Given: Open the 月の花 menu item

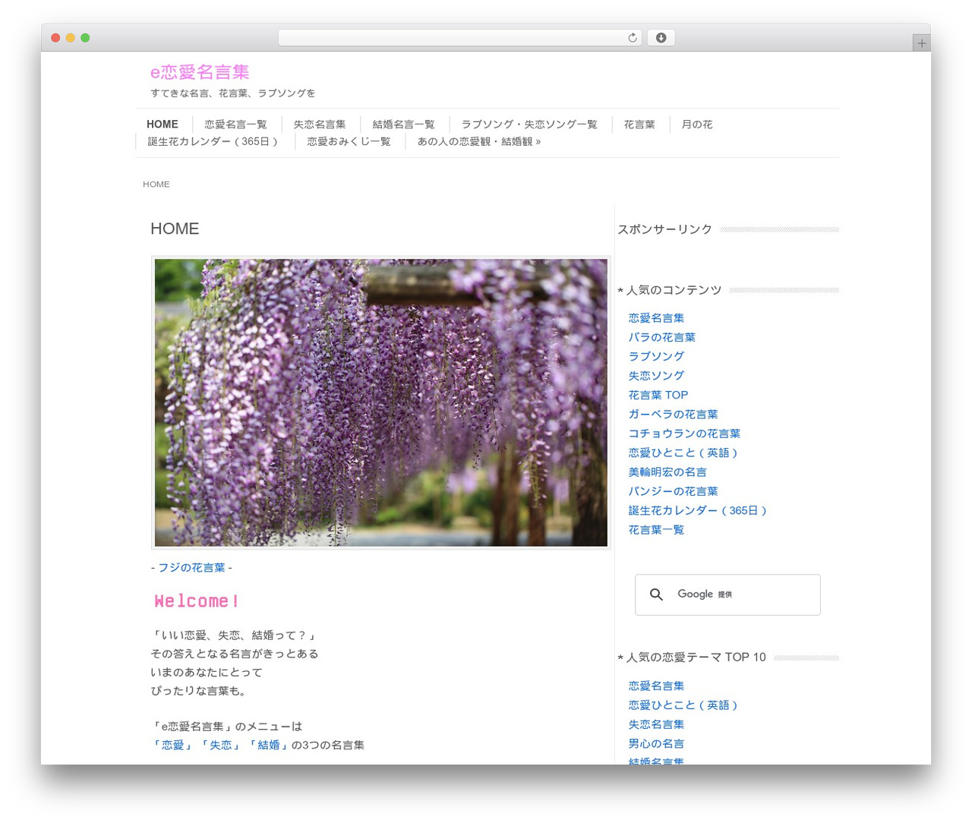Looking at the screenshot, I should click(697, 125).
